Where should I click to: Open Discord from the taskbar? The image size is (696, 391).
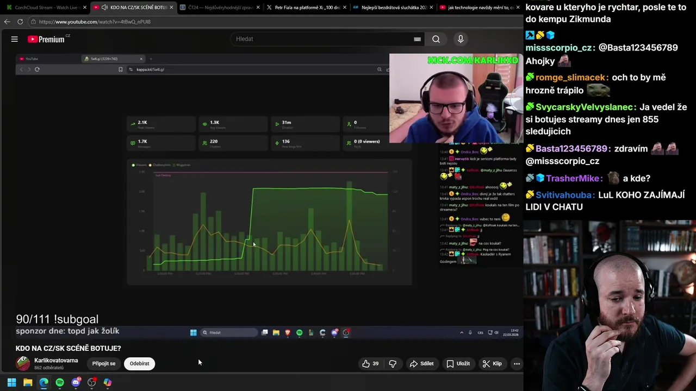point(76,382)
